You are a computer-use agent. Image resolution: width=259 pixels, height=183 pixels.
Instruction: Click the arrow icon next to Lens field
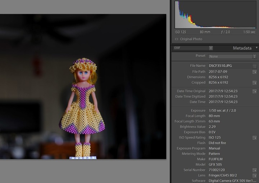(255, 175)
